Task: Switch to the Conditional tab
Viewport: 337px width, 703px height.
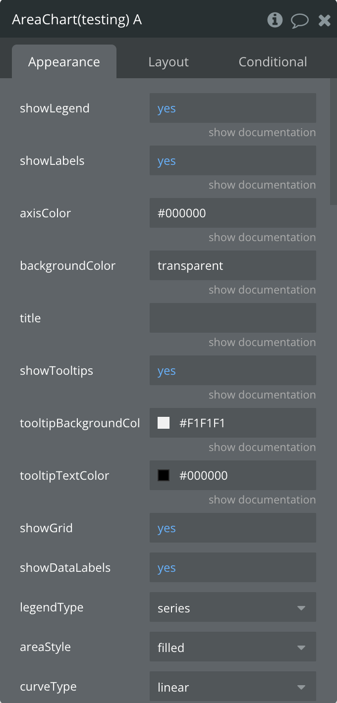Action: [273, 62]
